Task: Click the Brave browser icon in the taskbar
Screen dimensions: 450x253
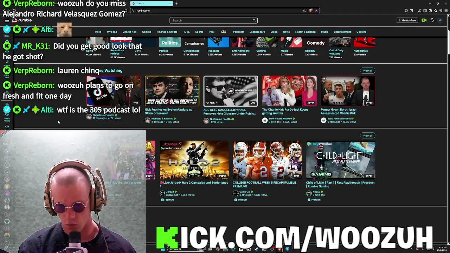Action: [x=279, y=249]
